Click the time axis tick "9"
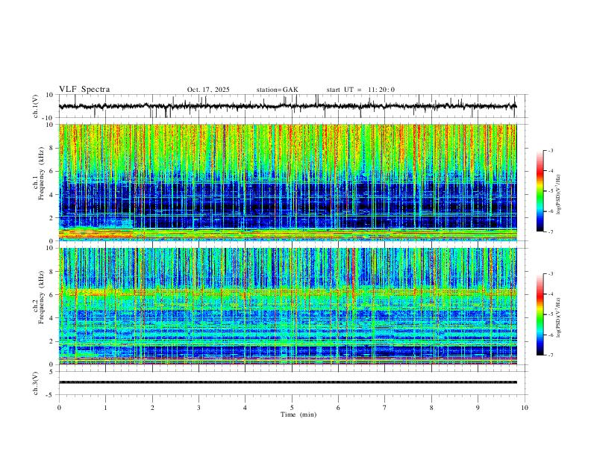This screenshot has height=457, width=591. [x=478, y=408]
